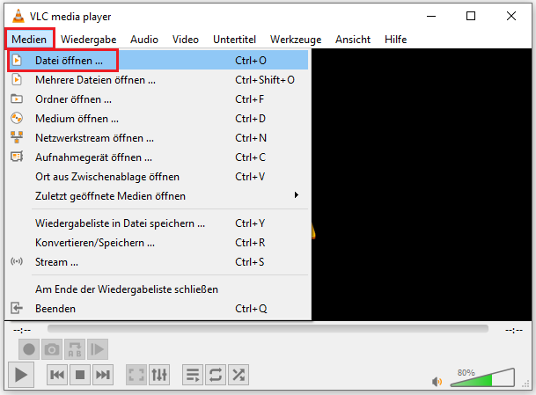
Task: Choose 'Netzwerkstream öffnen ...' entry
Action: tap(158, 138)
